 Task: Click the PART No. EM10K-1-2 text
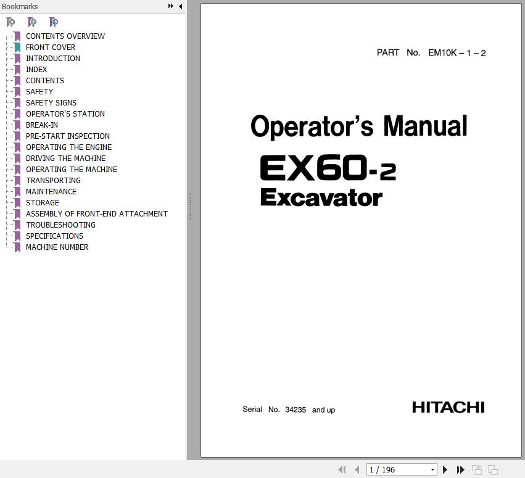(431, 53)
